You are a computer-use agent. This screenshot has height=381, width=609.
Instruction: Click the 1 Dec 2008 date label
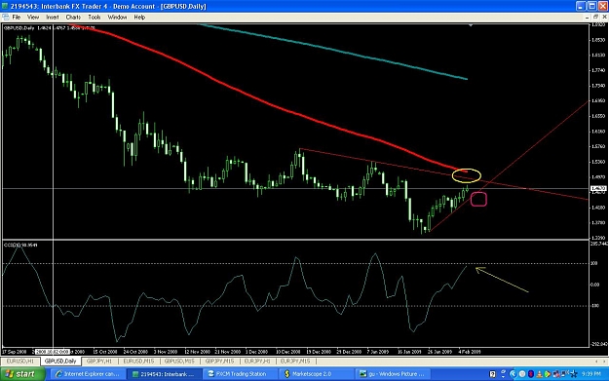click(x=256, y=352)
